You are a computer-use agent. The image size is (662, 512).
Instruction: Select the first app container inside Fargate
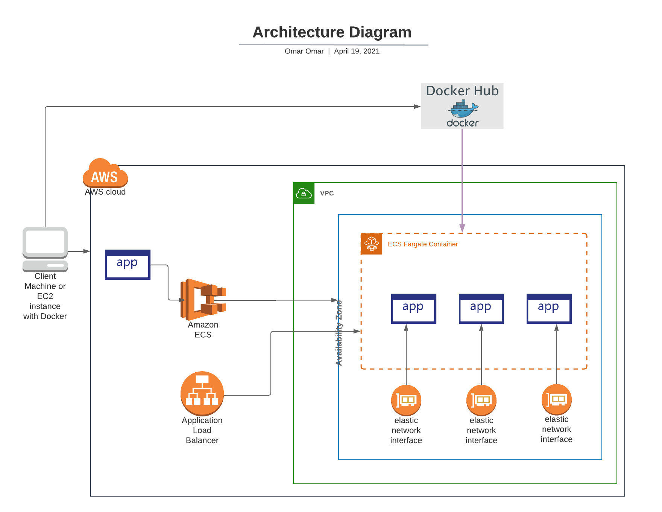pos(414,308)
